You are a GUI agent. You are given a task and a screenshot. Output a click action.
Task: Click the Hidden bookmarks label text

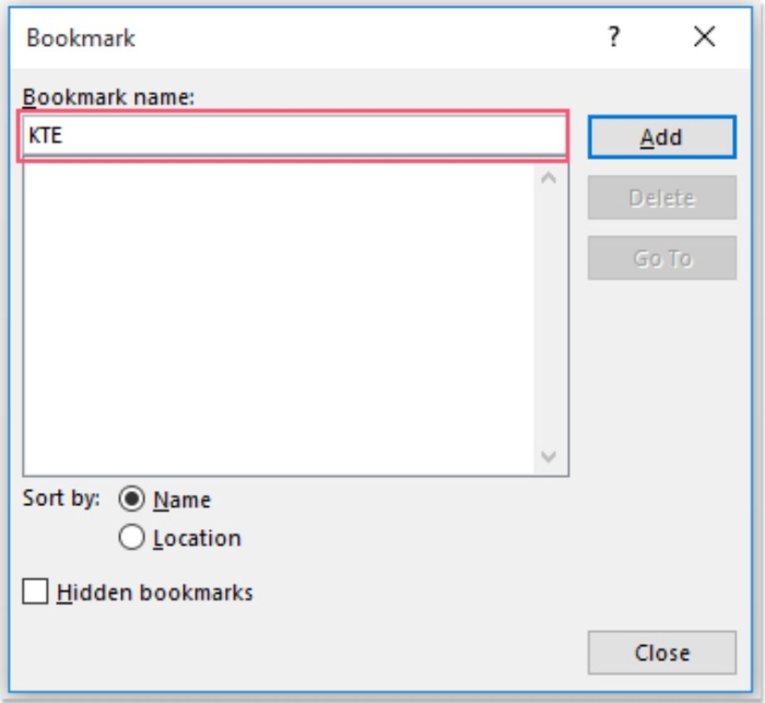(x=155, y=592)
